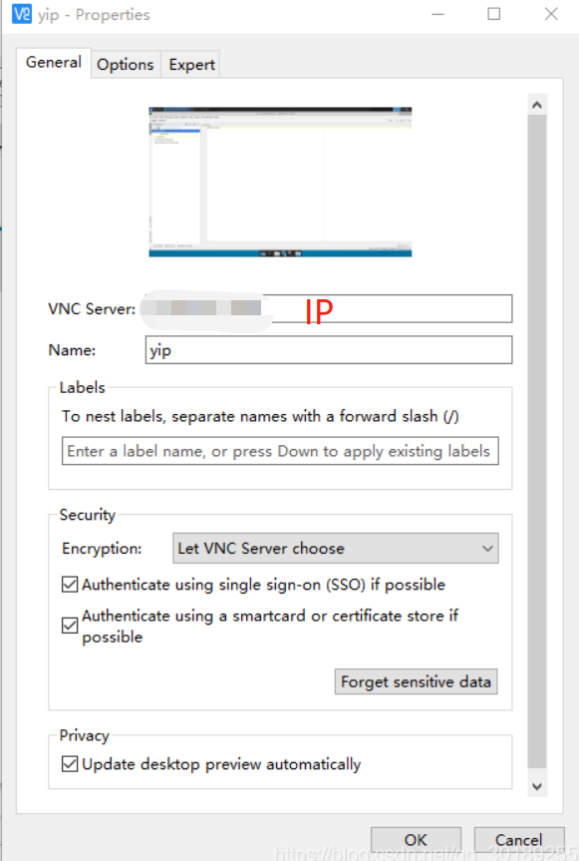Click the Encryption dropdown chevron
This screenshot has width=579, height=861.
[x=487, y=549]
